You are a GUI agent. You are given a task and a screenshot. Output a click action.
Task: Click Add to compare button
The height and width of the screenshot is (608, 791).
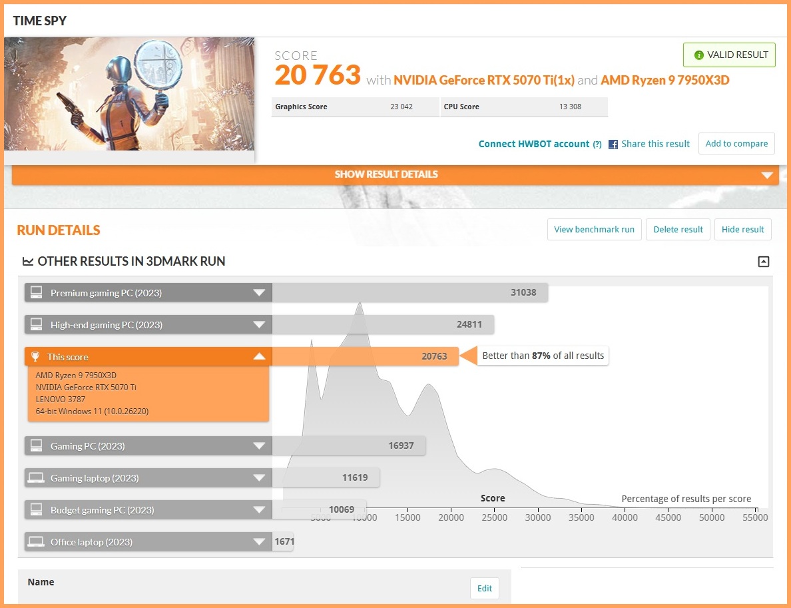[736, 143]
